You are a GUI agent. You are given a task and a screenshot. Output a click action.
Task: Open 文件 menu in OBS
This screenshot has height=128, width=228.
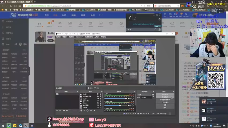click(x=58, y=37)
